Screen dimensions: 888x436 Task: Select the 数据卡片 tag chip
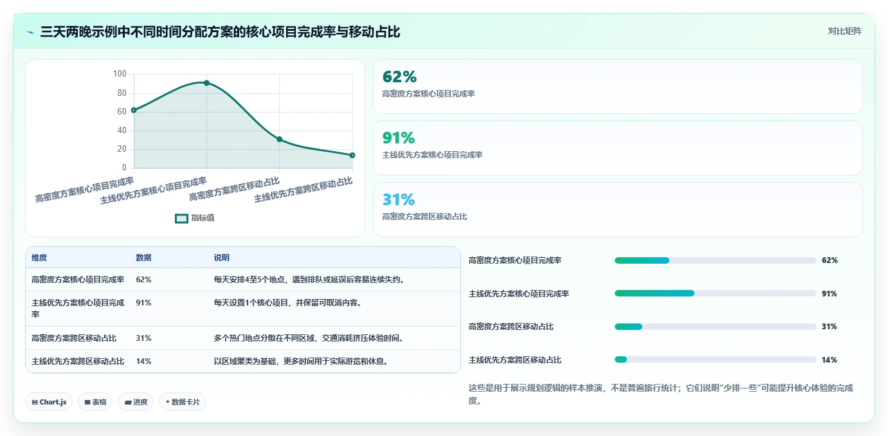[183, 402]
